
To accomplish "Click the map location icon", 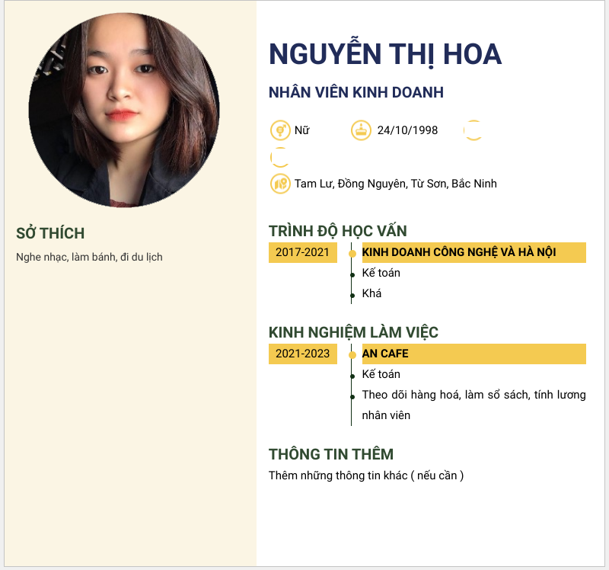I will 280,184.
